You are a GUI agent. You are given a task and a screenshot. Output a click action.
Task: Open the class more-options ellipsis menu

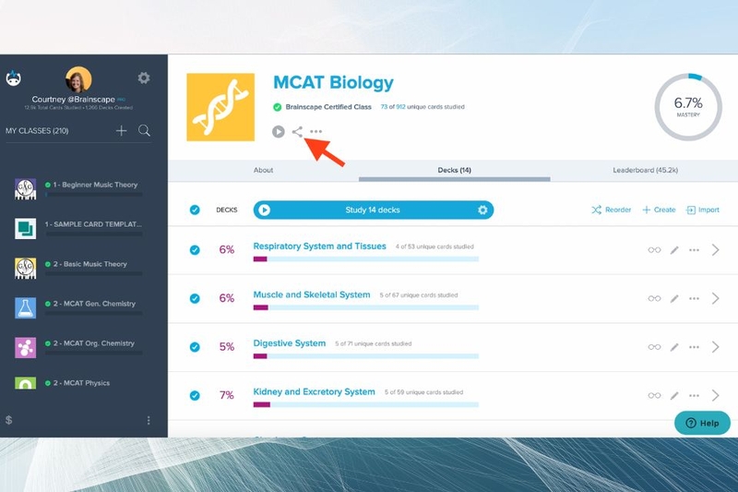click(316, 132)
